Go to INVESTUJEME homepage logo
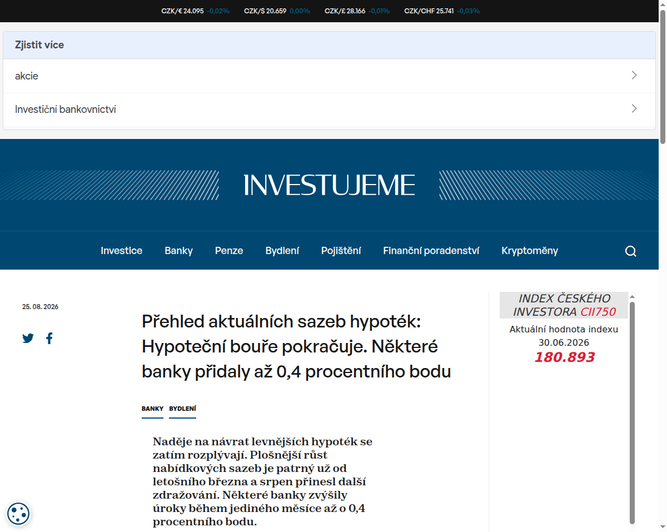Viewport: 667px width, 532px height. [329, 185]
